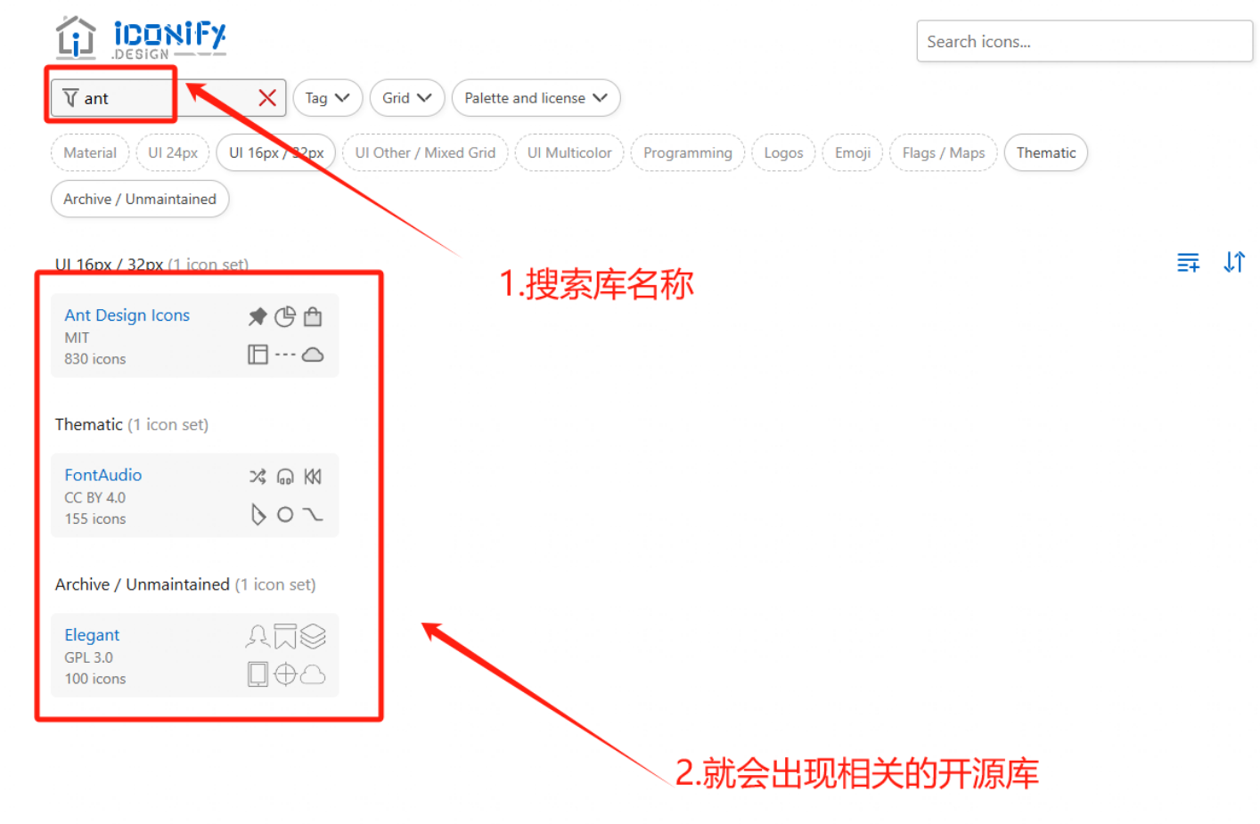Click the tablet icon in Elegant

(x=258, y=674)
